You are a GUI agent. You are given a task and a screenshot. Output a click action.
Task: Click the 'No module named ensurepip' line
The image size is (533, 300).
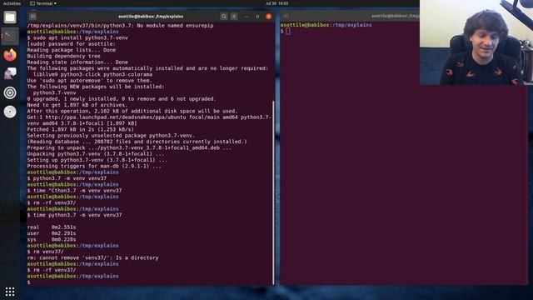pyautogui.click(x=120, y=26)
